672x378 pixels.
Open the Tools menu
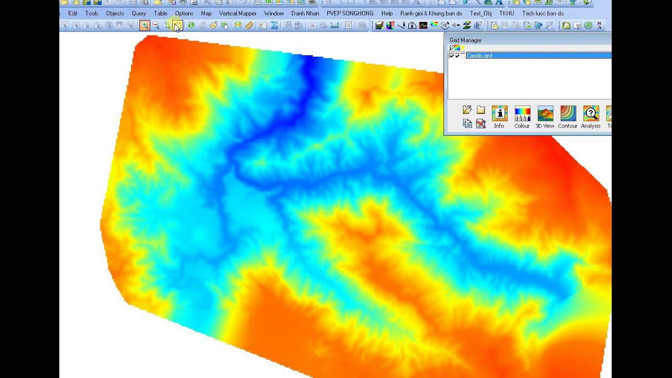92,13
